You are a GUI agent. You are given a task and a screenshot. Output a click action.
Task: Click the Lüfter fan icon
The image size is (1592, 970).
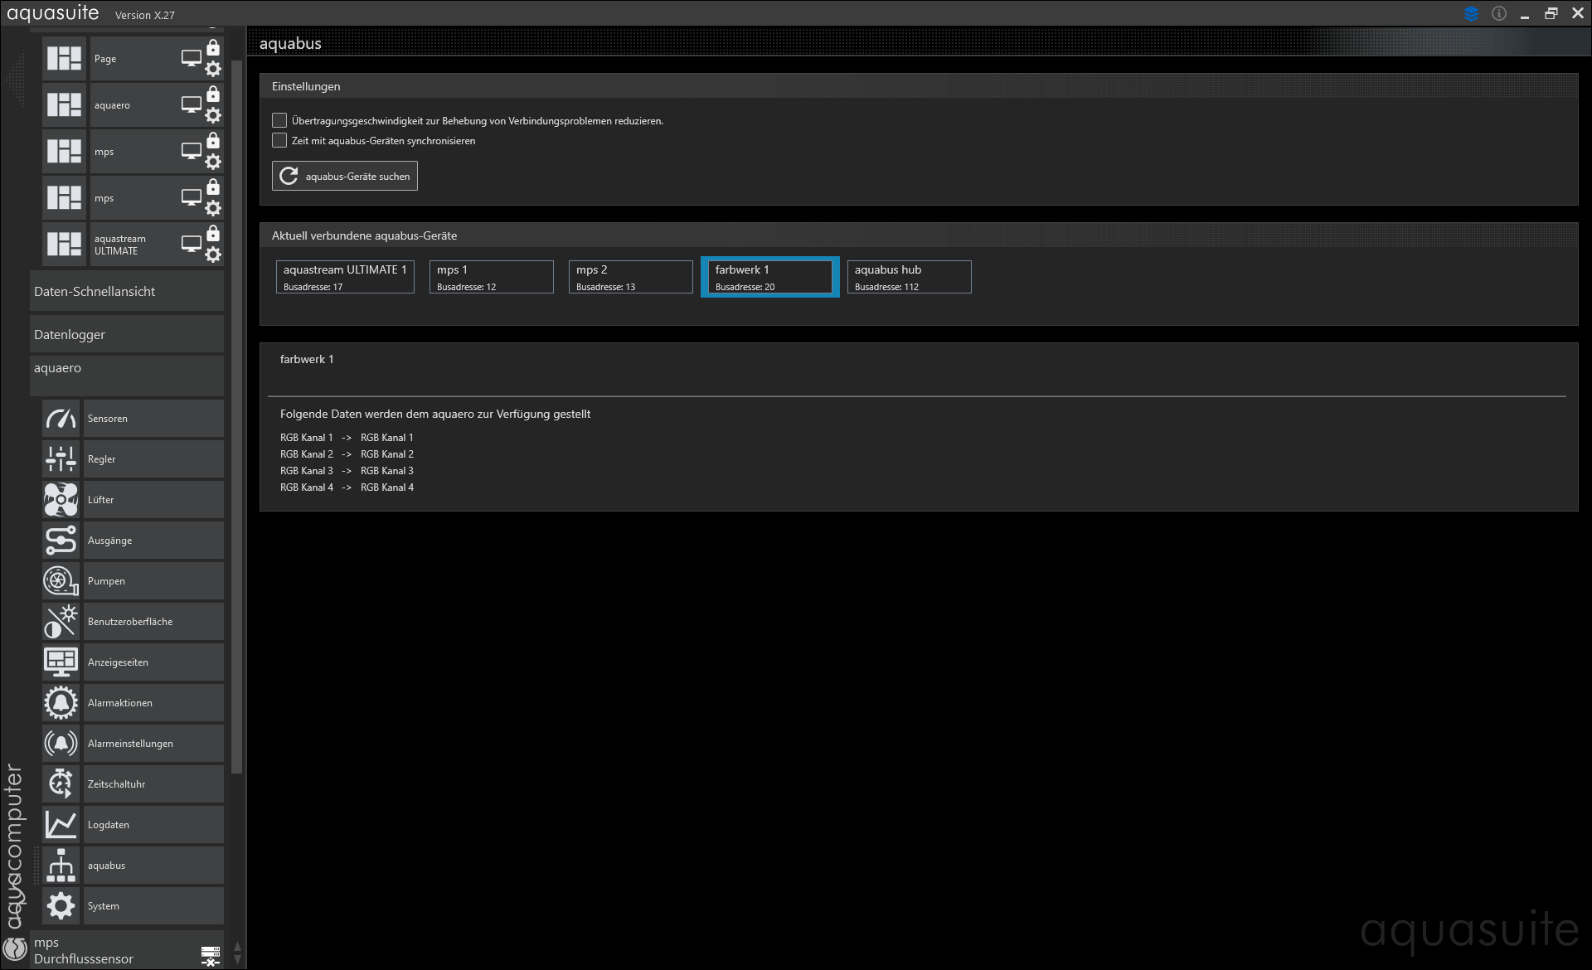click(61, 500)
